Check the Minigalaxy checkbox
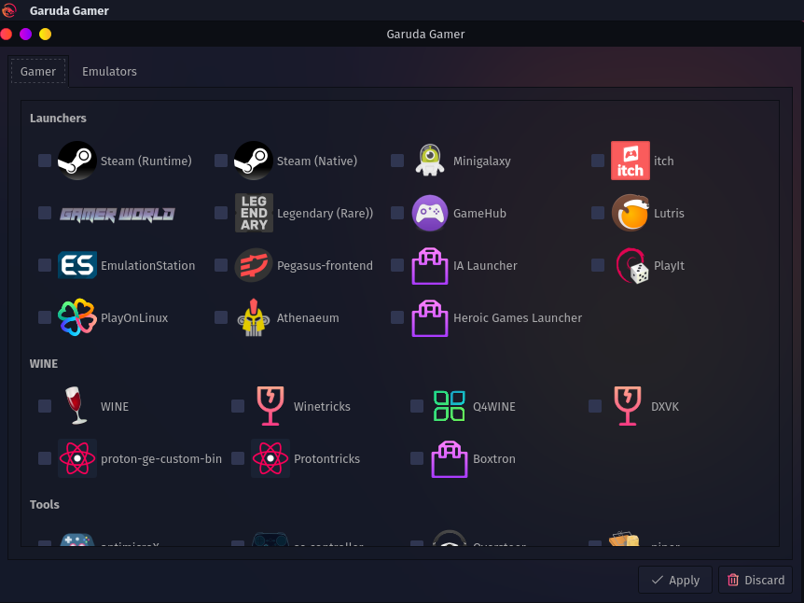804x603 pixels. tap(397, 161)
